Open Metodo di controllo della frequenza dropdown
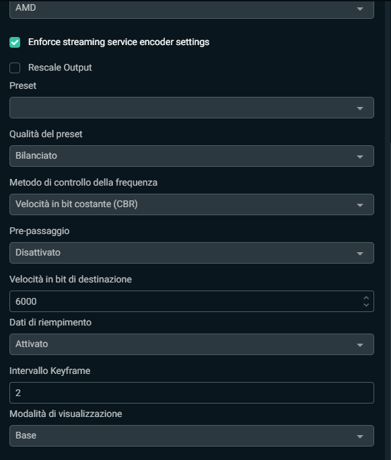391x460 pixels. pyautogui.click(x=192, y=204)
